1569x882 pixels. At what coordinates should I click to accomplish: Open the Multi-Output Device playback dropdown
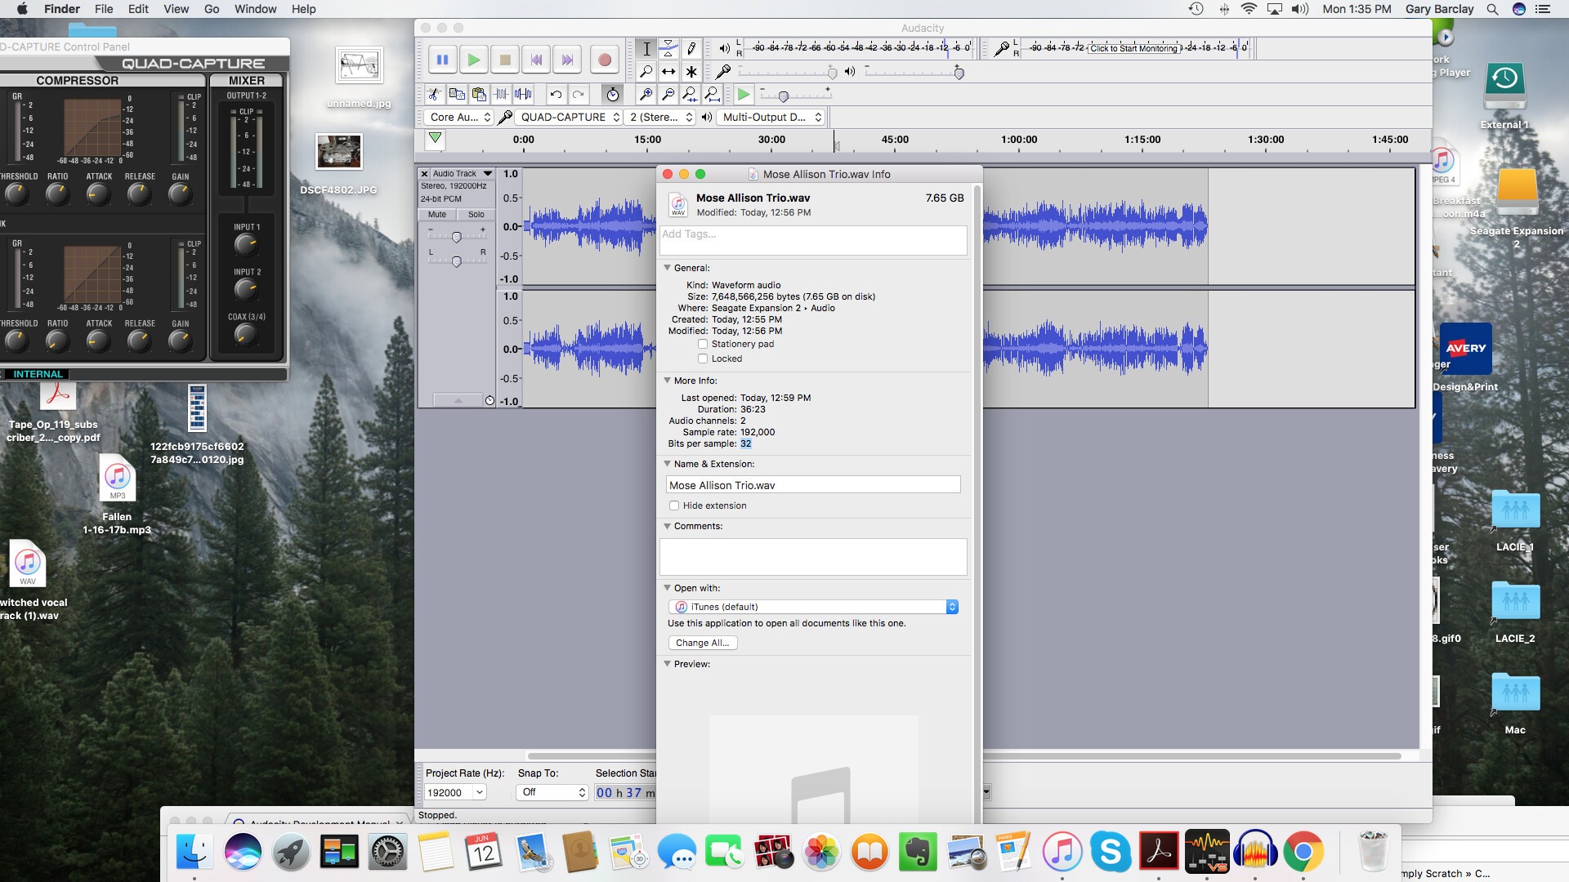771,117
